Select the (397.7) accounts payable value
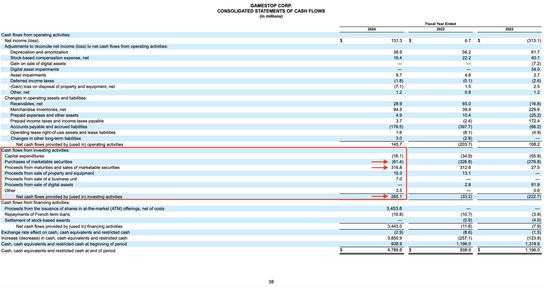 [x=464, y=126]
